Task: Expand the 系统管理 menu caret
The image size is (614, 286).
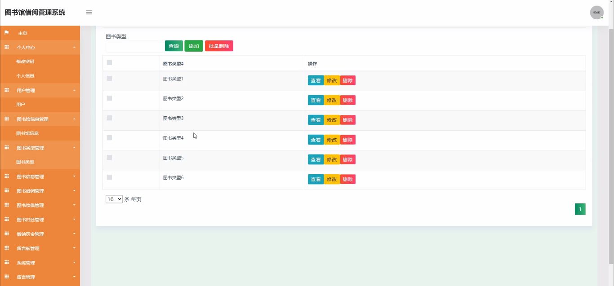Action: (x=74, y=263)
